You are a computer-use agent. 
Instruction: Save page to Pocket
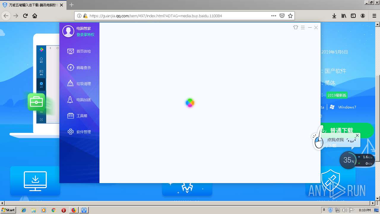[x=282, y=16]
